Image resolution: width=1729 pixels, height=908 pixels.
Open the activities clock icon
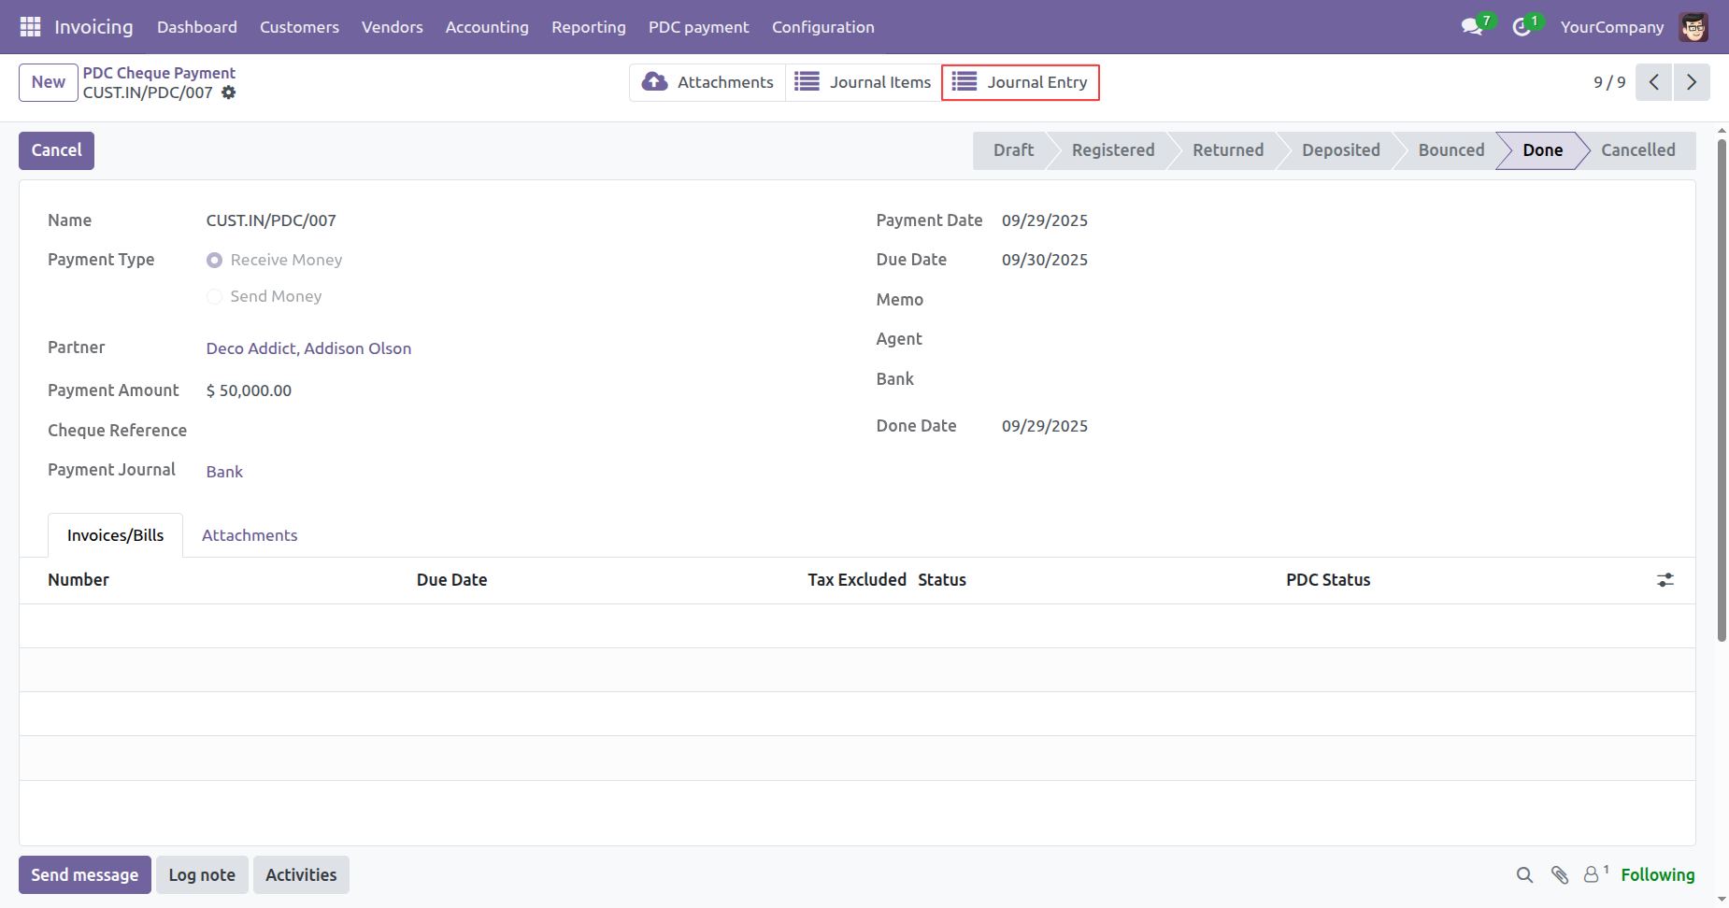[1522, 27]
